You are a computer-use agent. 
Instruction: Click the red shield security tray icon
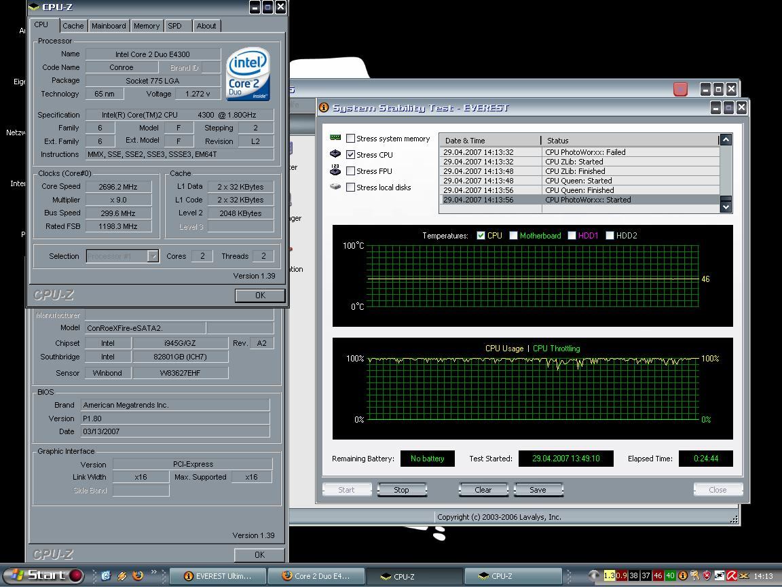click(x=707, y=575)
